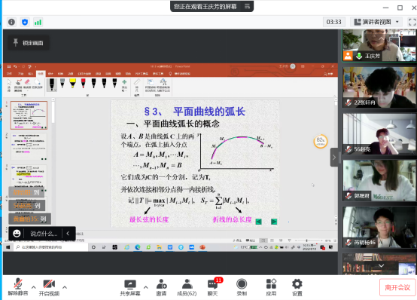417x300 pixels.
Task: Open the Invite (邀请) icon
Action: click(161, 287)
